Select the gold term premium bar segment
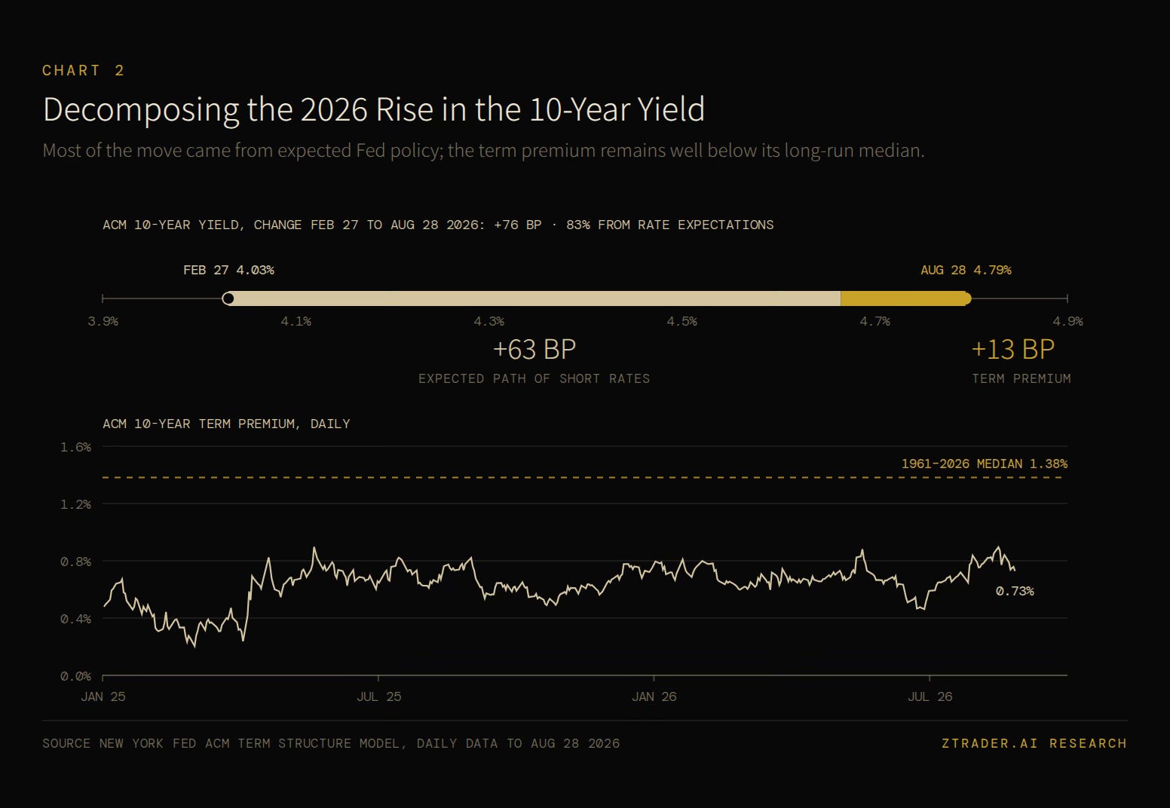The height and width of the screenshot is (808, 1170). pos(903,298)
